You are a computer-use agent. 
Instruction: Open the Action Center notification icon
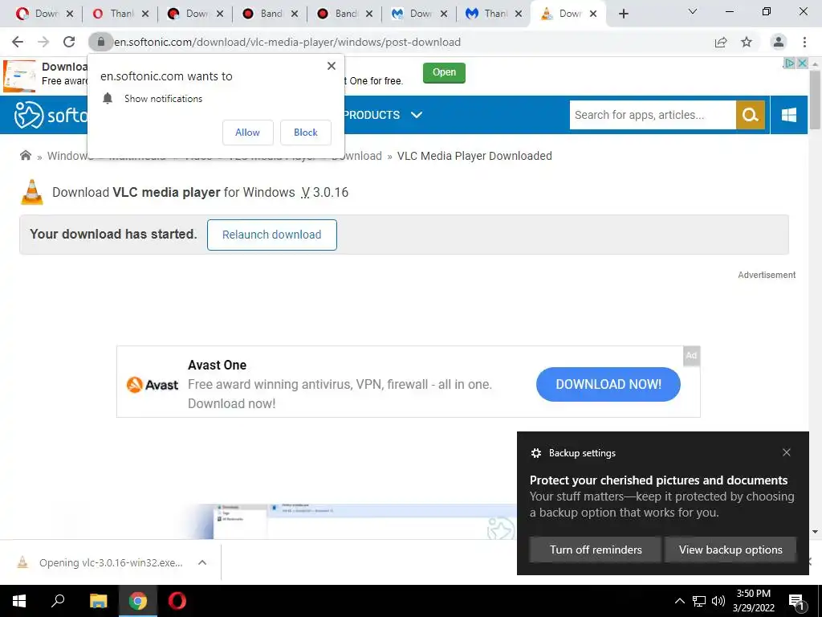coord(797,601)
